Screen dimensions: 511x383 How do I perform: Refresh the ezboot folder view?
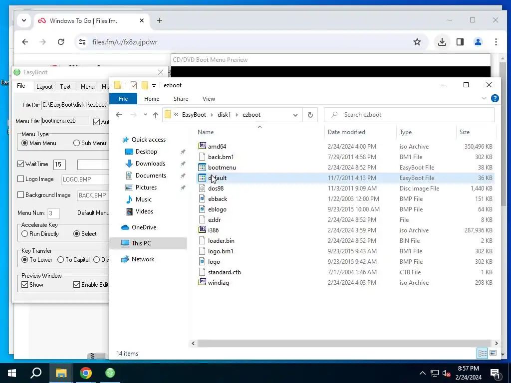[x=310, y=115]
